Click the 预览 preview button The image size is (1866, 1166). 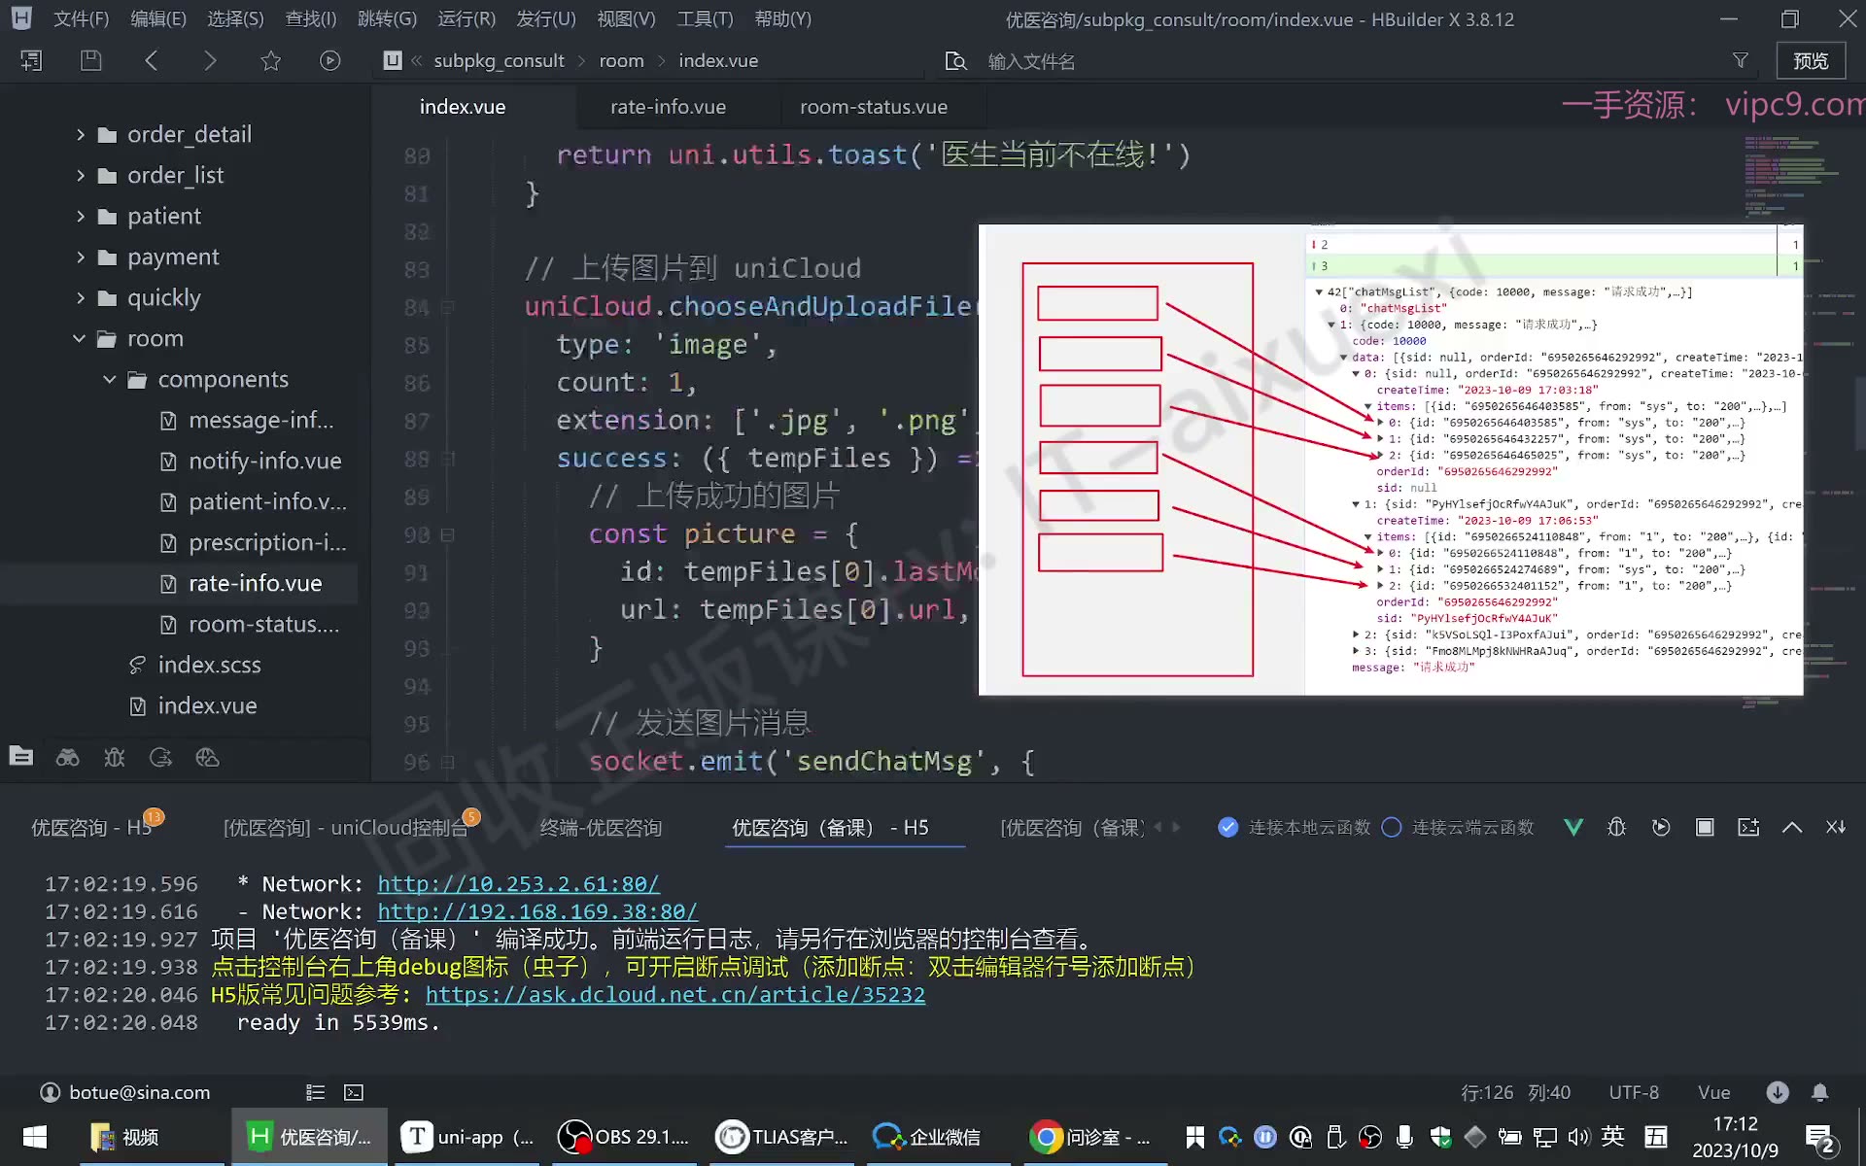[x=1811, y=60]
